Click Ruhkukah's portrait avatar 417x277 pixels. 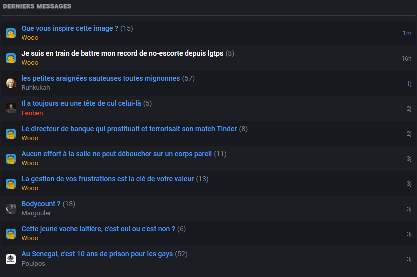coord(11,83)
